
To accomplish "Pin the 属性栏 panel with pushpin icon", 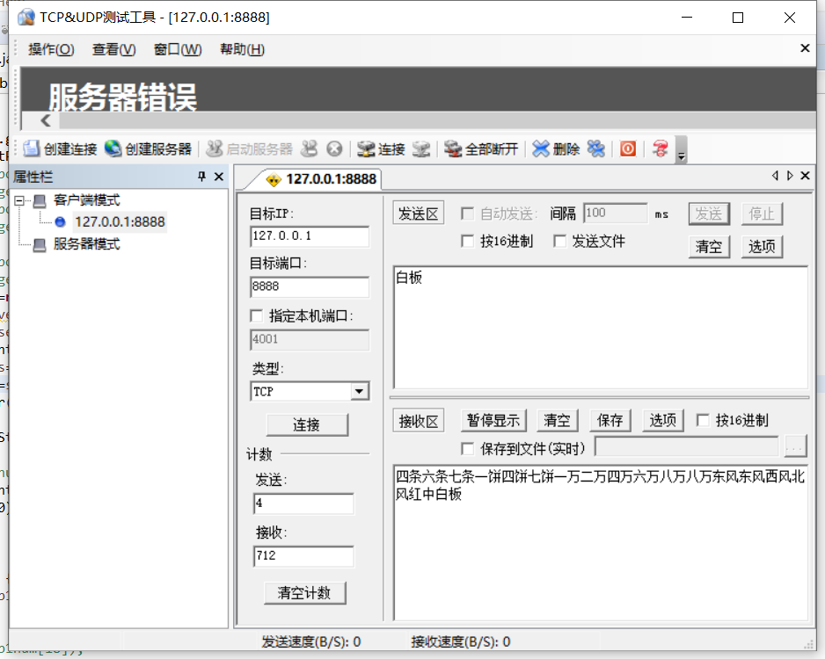I will click(201, 177).
